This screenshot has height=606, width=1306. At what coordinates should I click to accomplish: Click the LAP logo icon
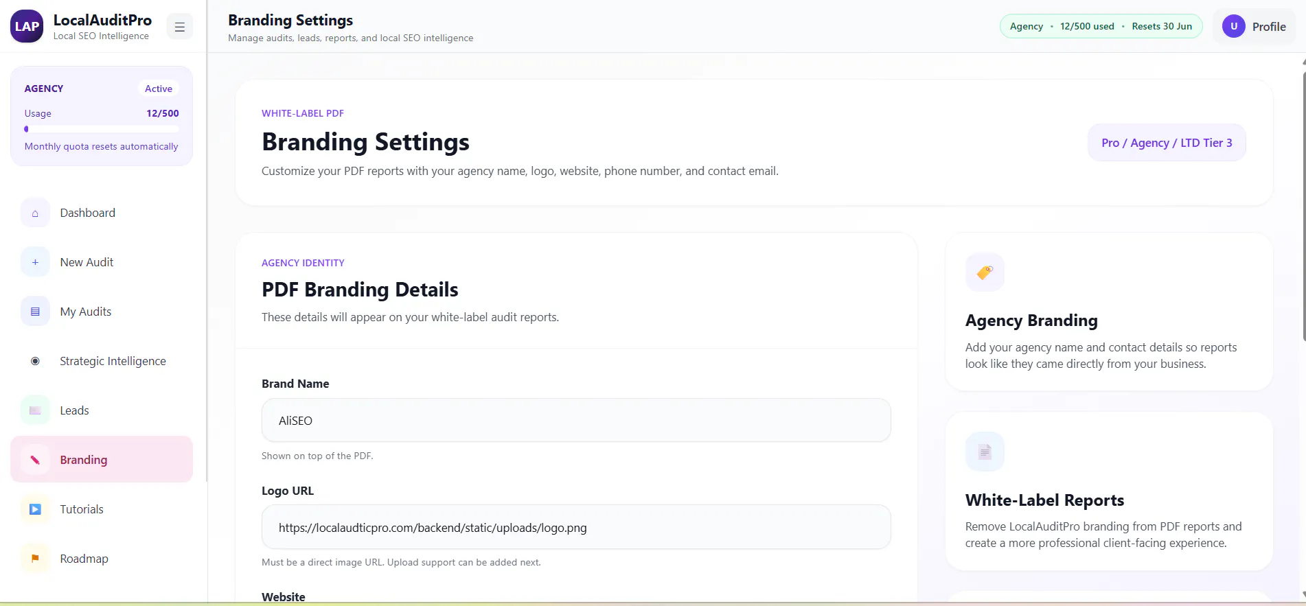click(27, 26)
